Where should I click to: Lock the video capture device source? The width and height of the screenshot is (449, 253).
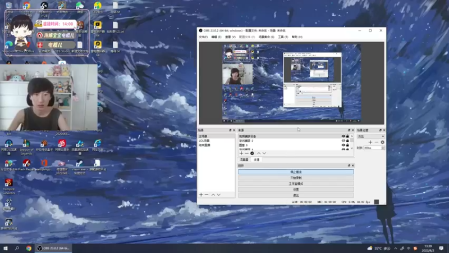[347, 136]
